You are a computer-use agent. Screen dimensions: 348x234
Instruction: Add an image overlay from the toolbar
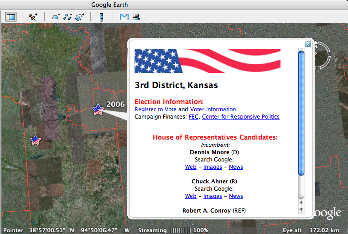point(80,17)
